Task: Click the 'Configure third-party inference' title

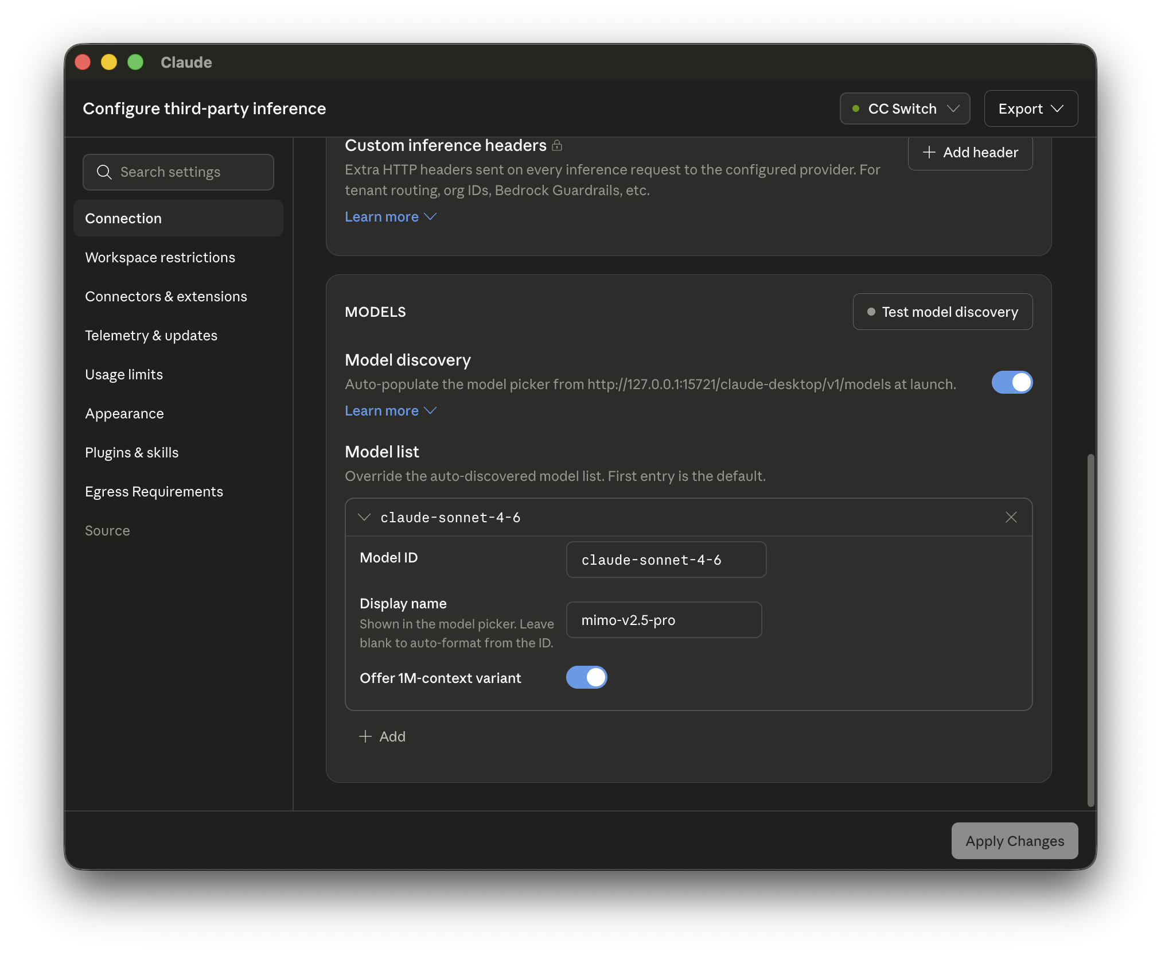Action: point(204,108)
